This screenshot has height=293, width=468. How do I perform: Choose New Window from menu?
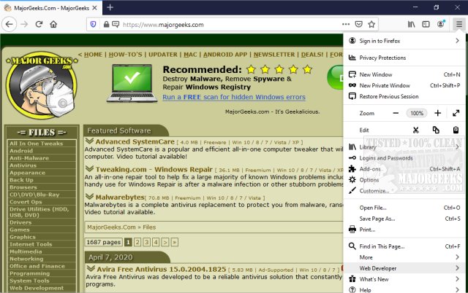(x=404, y=74)
